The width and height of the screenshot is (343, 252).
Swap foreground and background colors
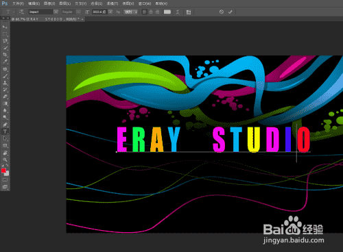click(7, 165)
